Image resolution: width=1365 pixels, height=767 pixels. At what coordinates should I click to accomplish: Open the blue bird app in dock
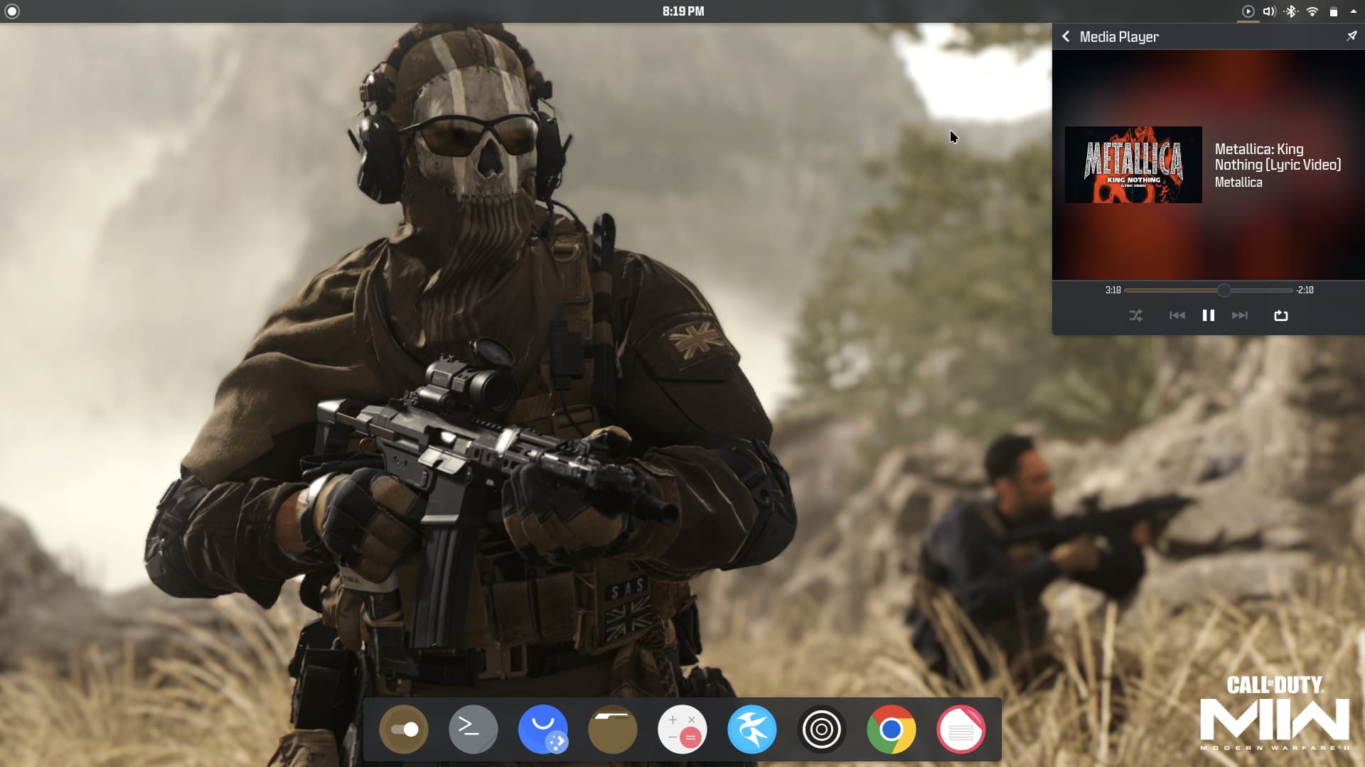pos(752,729)
